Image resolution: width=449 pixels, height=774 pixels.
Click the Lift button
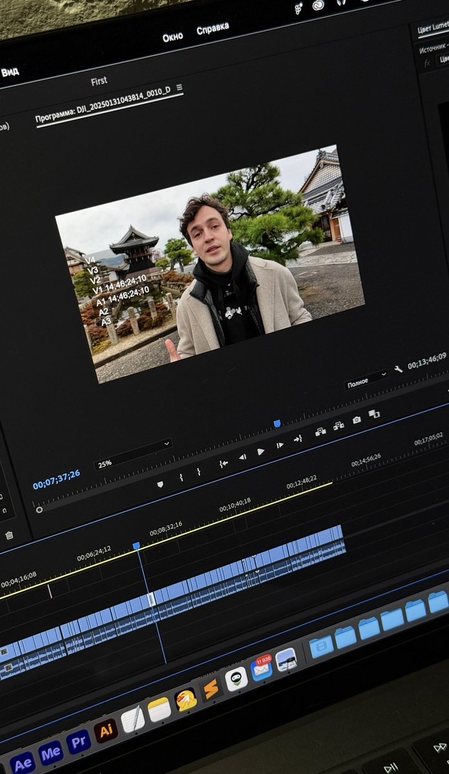pyautogui.click(x=320, y=432)
